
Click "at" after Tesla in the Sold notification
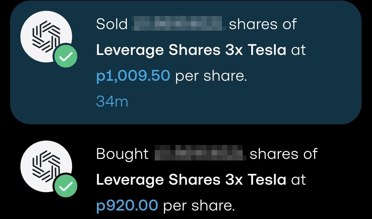tap(299, 50)
